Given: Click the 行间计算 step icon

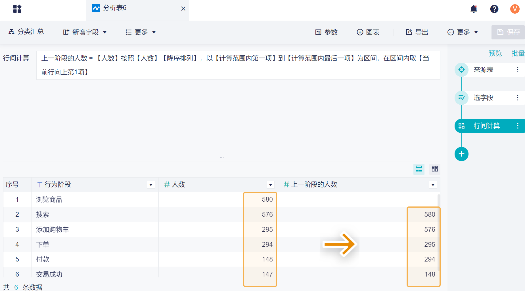Looking at the screenshot, I should (461, 126).
